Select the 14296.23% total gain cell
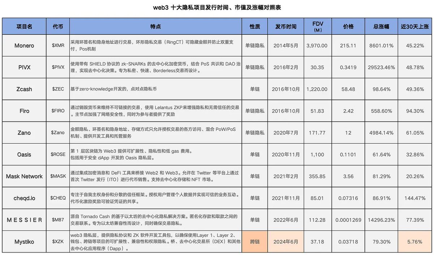Screen dimensions: 434x255 coord(381,220)
